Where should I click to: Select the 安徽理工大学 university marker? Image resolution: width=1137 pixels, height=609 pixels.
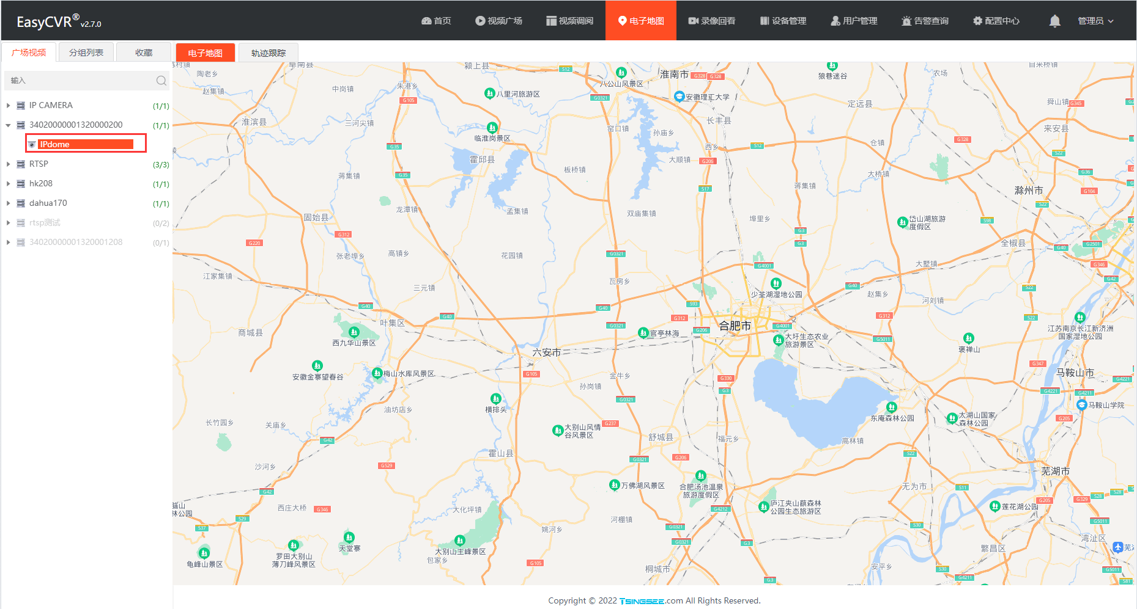tap(679, 97)
